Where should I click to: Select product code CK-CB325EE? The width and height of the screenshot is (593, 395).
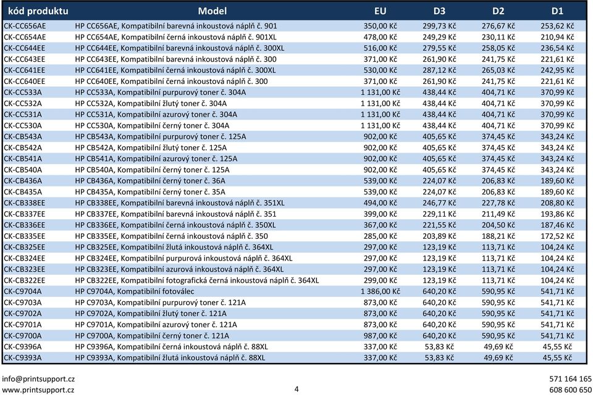tap(24, 247)
